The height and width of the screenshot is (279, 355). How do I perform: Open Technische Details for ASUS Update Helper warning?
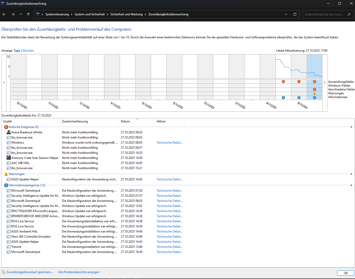170,179
